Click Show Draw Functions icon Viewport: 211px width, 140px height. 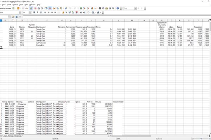[x=95, y=8]
